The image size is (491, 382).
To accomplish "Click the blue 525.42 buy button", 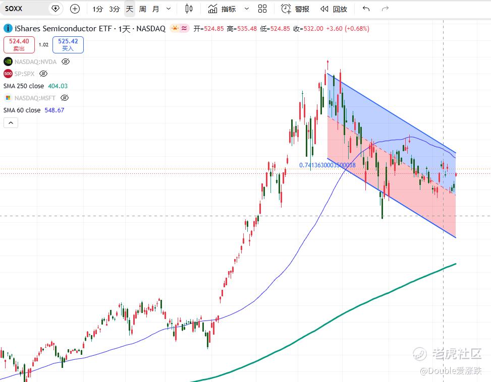I will click(68, 45).
